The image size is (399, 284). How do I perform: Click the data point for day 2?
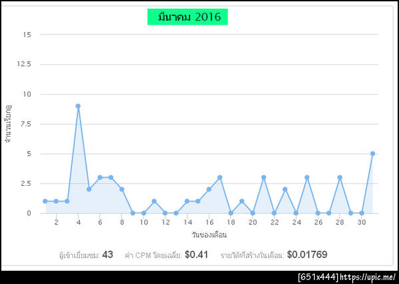click(x=57, y=201)
